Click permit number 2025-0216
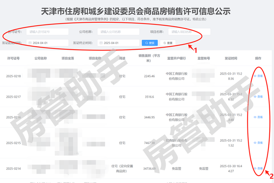The width and height of the screenshot is (274, 183). click(x=13, y=117)
